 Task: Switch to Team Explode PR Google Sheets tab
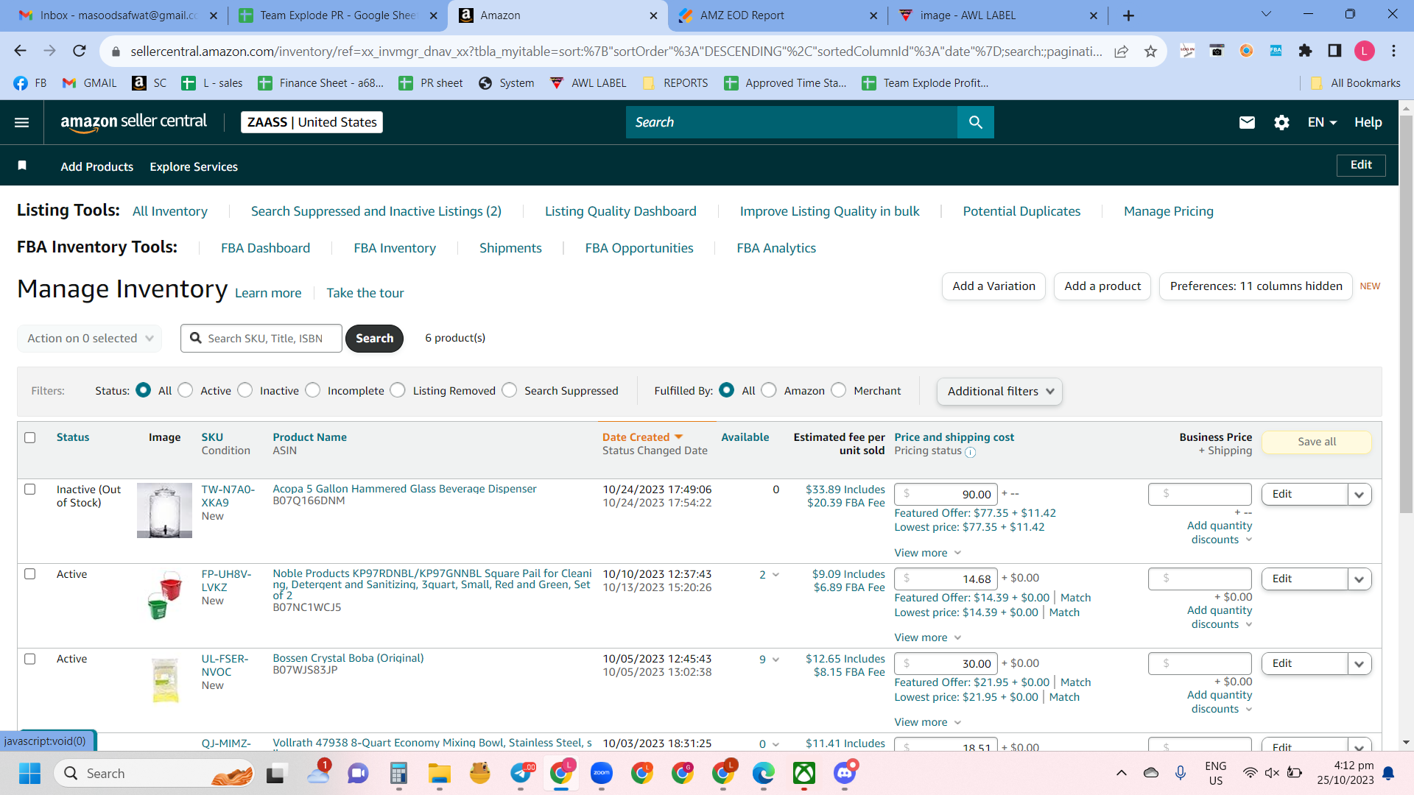338,15
